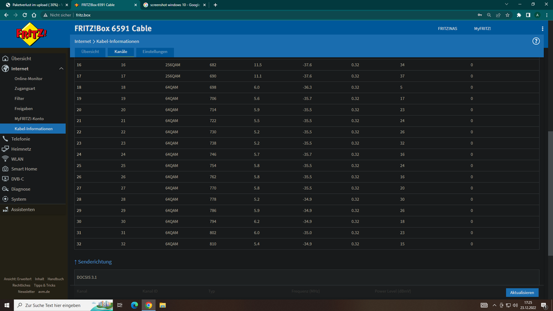Open Filter submenu item

tap(19, 99)
